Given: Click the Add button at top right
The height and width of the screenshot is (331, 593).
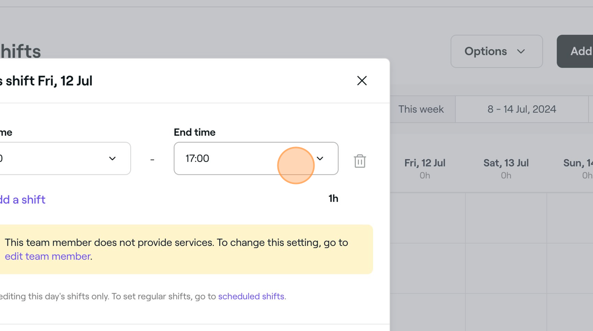Looking at the screenshot, I should [x=575, y=51].
